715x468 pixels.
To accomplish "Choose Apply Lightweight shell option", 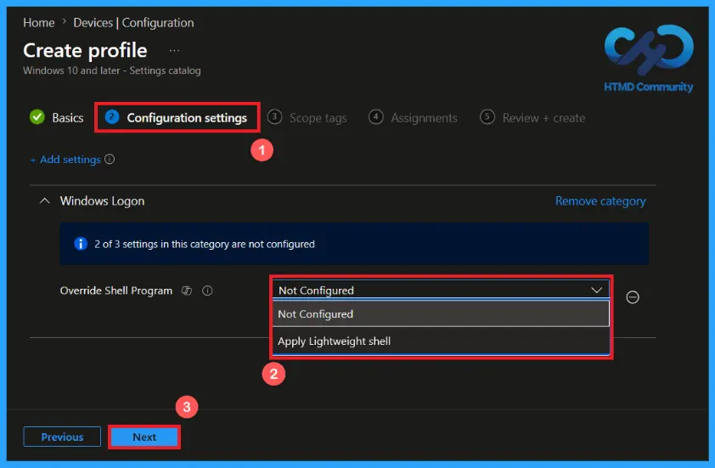I will click(441, 341).
